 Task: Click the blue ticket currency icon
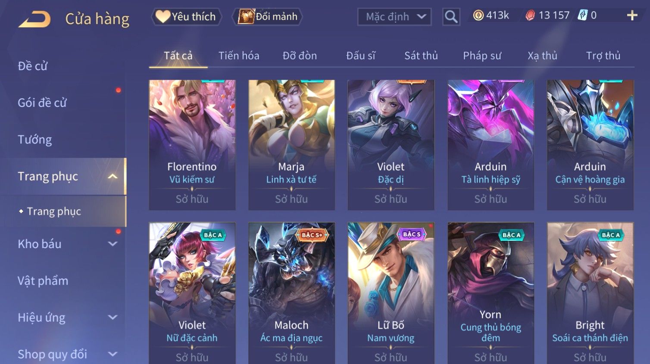coord(583,16)
